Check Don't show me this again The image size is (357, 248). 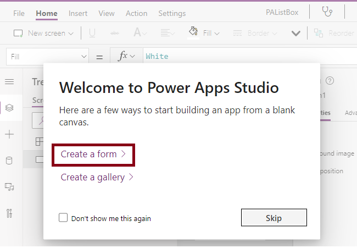click(63, 218)
